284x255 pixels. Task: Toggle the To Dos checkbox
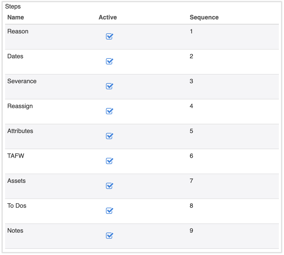click(x=109, y=211)
